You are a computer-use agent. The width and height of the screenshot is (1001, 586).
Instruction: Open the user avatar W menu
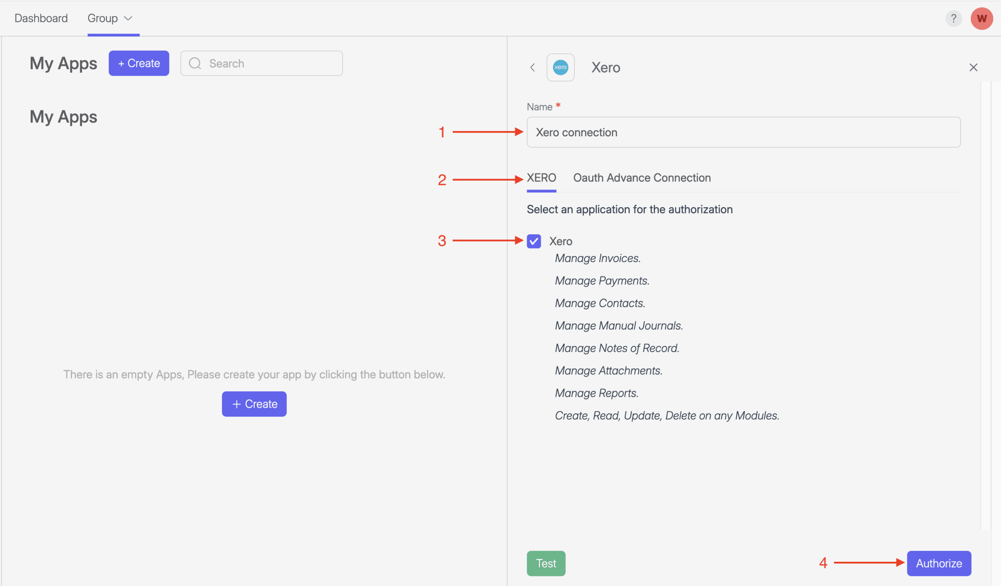pyautogui.click(x=982, y=19)
